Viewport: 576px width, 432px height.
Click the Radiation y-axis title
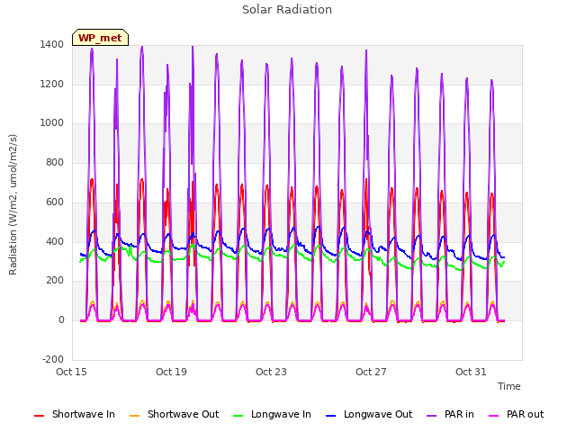click(x=13, y=204)
